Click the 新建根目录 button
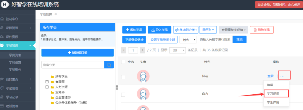The width and height of the screenshot is (303, 110). coord(78,53)
